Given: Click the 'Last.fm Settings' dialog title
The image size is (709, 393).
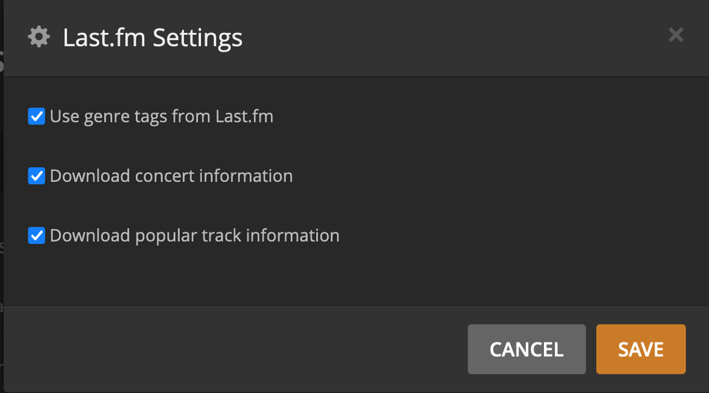Looking at the screenshot, I should click(x=152, y=37).
